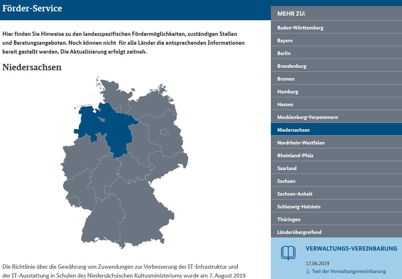Image resolution: width=402 pixels, height=279 pixels.
Task: Open the Hamburg sidebar entry
Action: point(288,91)
